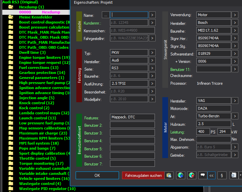Open the speech bubble comment icon
This screenshot has width=242, height=192.
pyautogui.click(x=203, y=175)
